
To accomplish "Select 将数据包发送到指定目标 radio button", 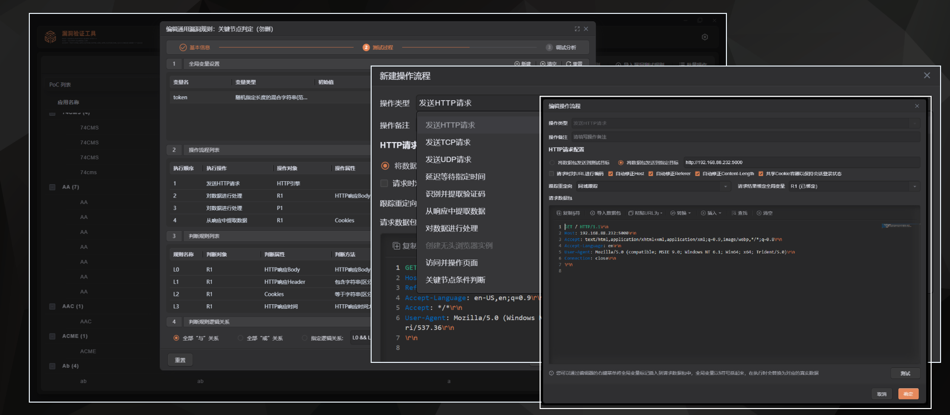I will [x=621, y=163].
